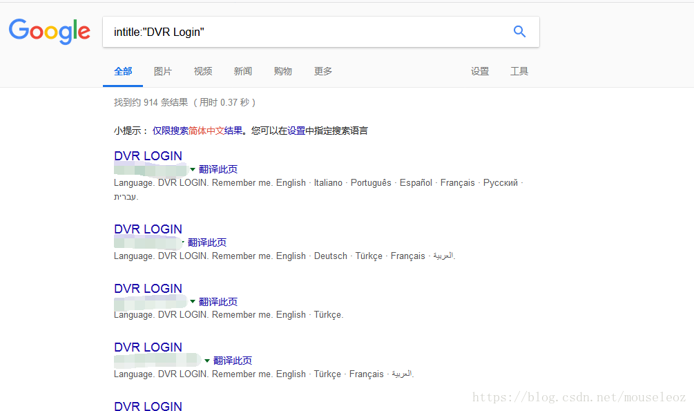Open the third DVR LOGIN result title

[x=148, y=289]
